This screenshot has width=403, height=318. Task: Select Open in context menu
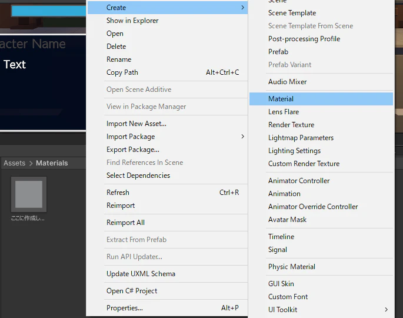pyautogui.click(x=167, y=34)
